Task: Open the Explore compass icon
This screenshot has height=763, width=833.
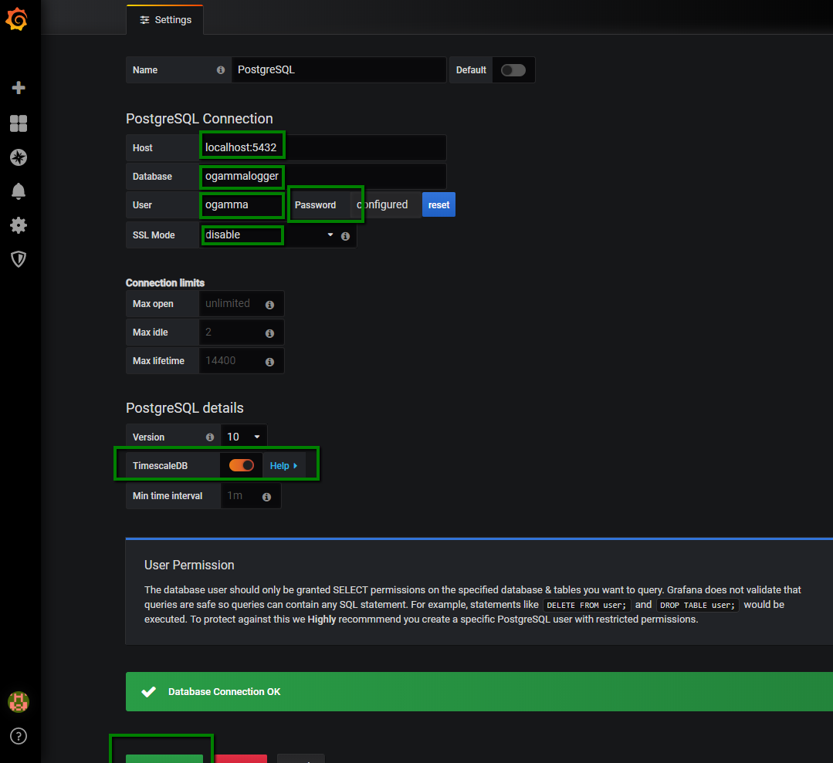Action: [19, 157]
